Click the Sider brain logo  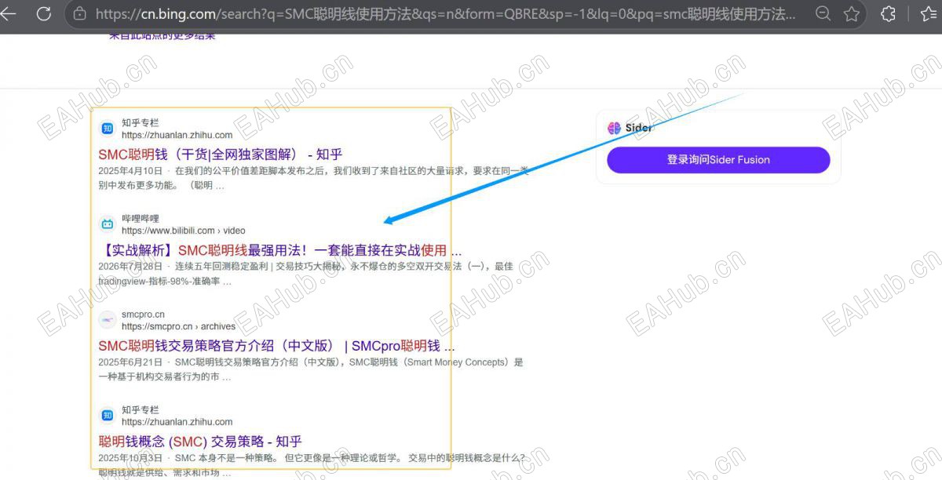click(615, 128)
